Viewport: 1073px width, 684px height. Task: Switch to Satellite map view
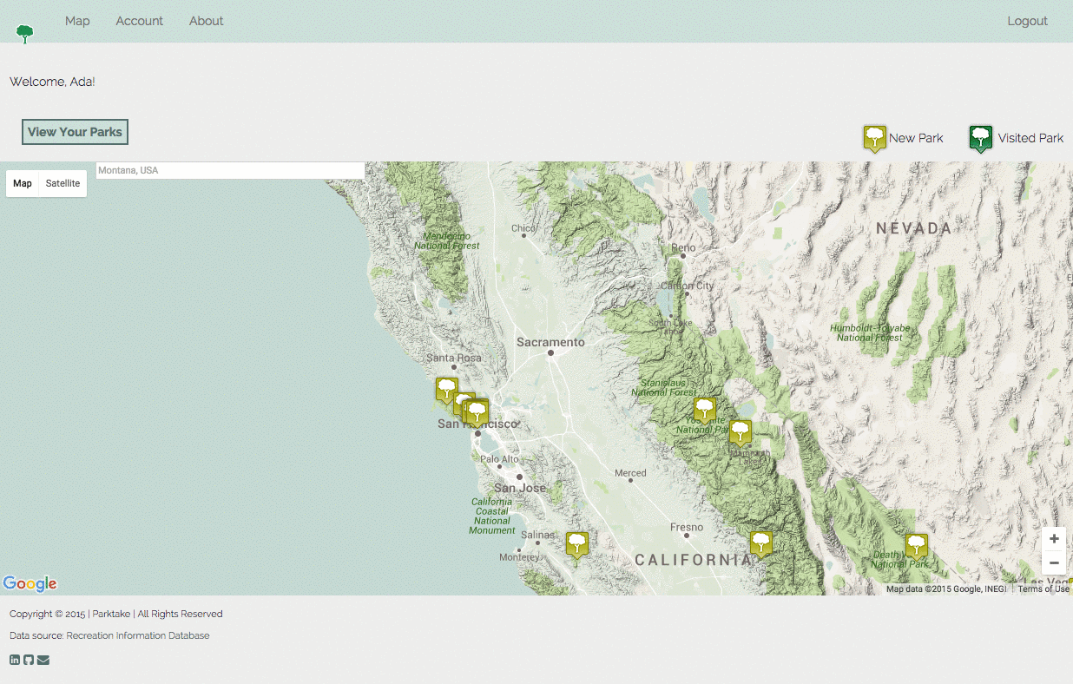click(63, 183)
